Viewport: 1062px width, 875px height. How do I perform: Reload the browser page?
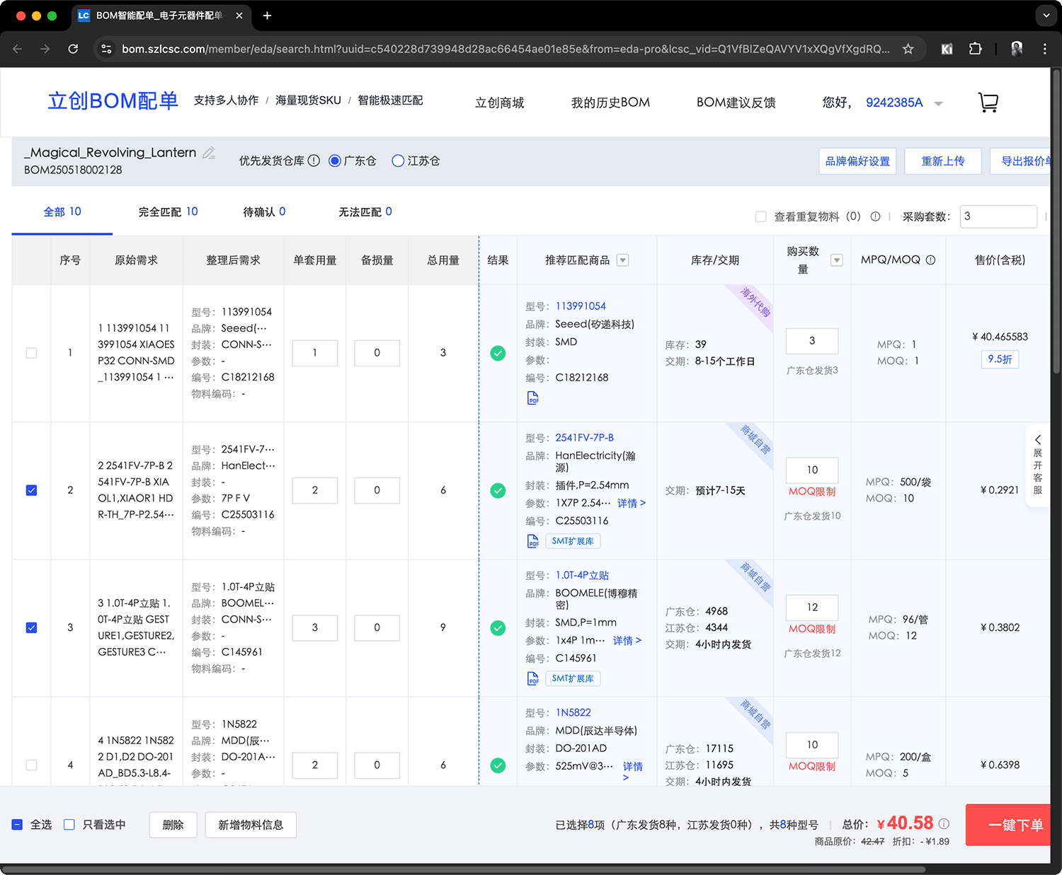[73, 49]
